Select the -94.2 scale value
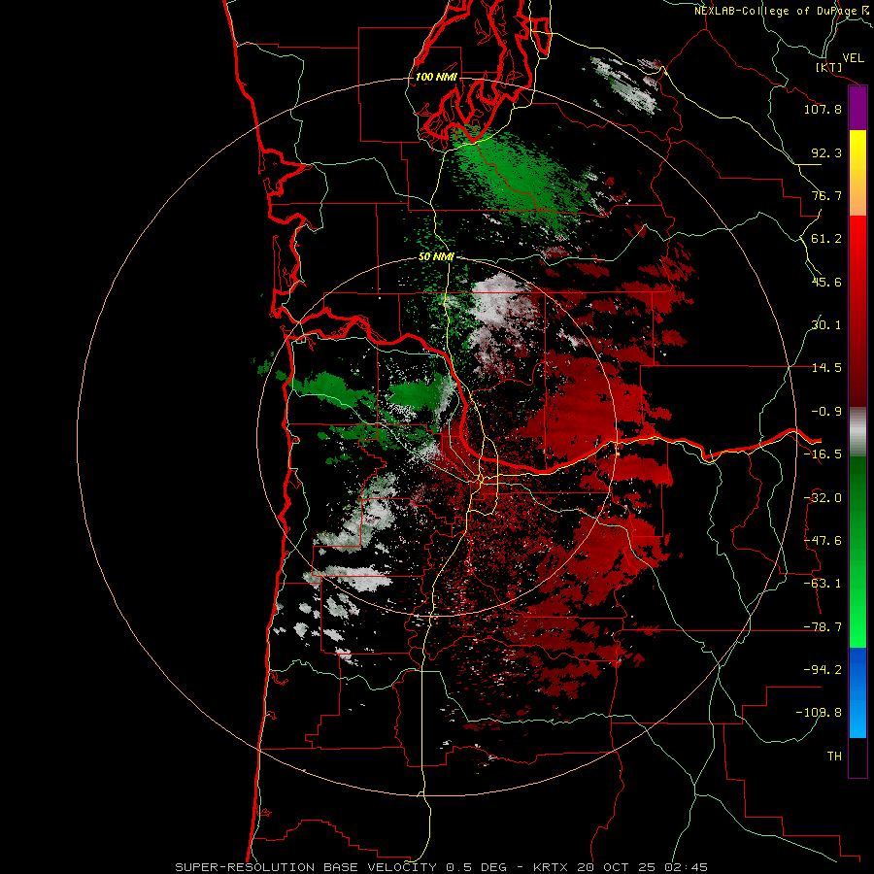The image size is (874, 874). pyautogui.click(x=823, y=669)
